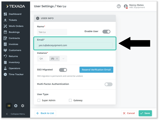Image resolution: width=159 pixels, height=120 pixels.
Task: Go to Time Tracker in sidebar
Action: (x=16, y=74)
